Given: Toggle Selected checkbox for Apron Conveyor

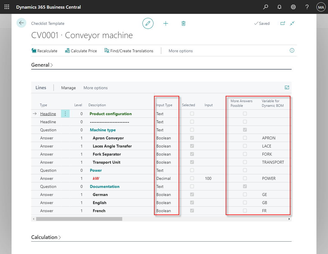Looking at the screenshot, I should (192, 138).
